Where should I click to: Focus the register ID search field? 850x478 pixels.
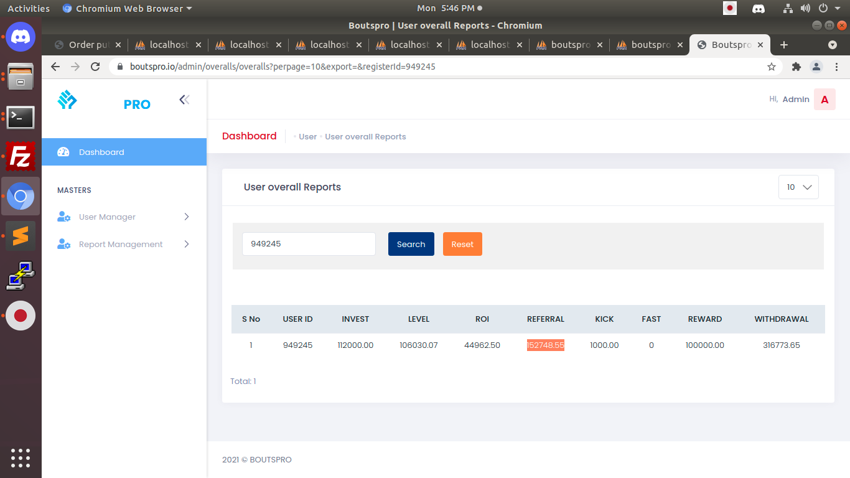click(x=309, y=244)
